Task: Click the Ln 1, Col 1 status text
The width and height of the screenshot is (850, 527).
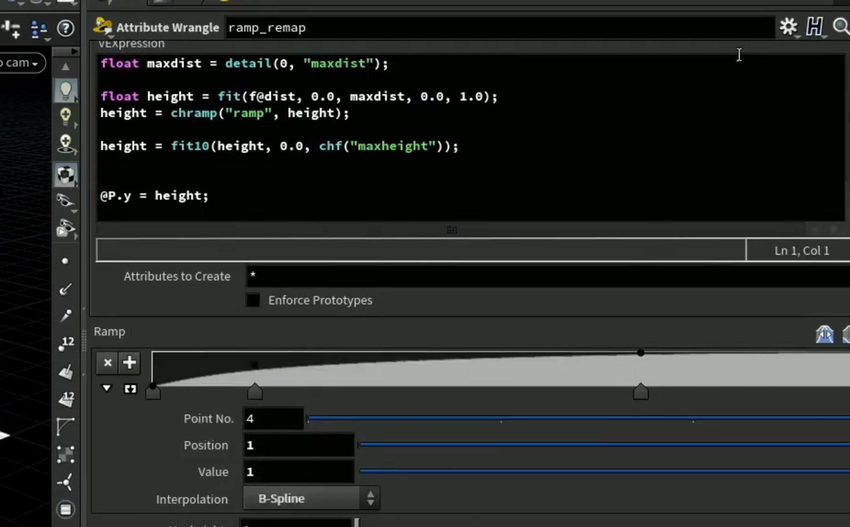Action: 802,251
